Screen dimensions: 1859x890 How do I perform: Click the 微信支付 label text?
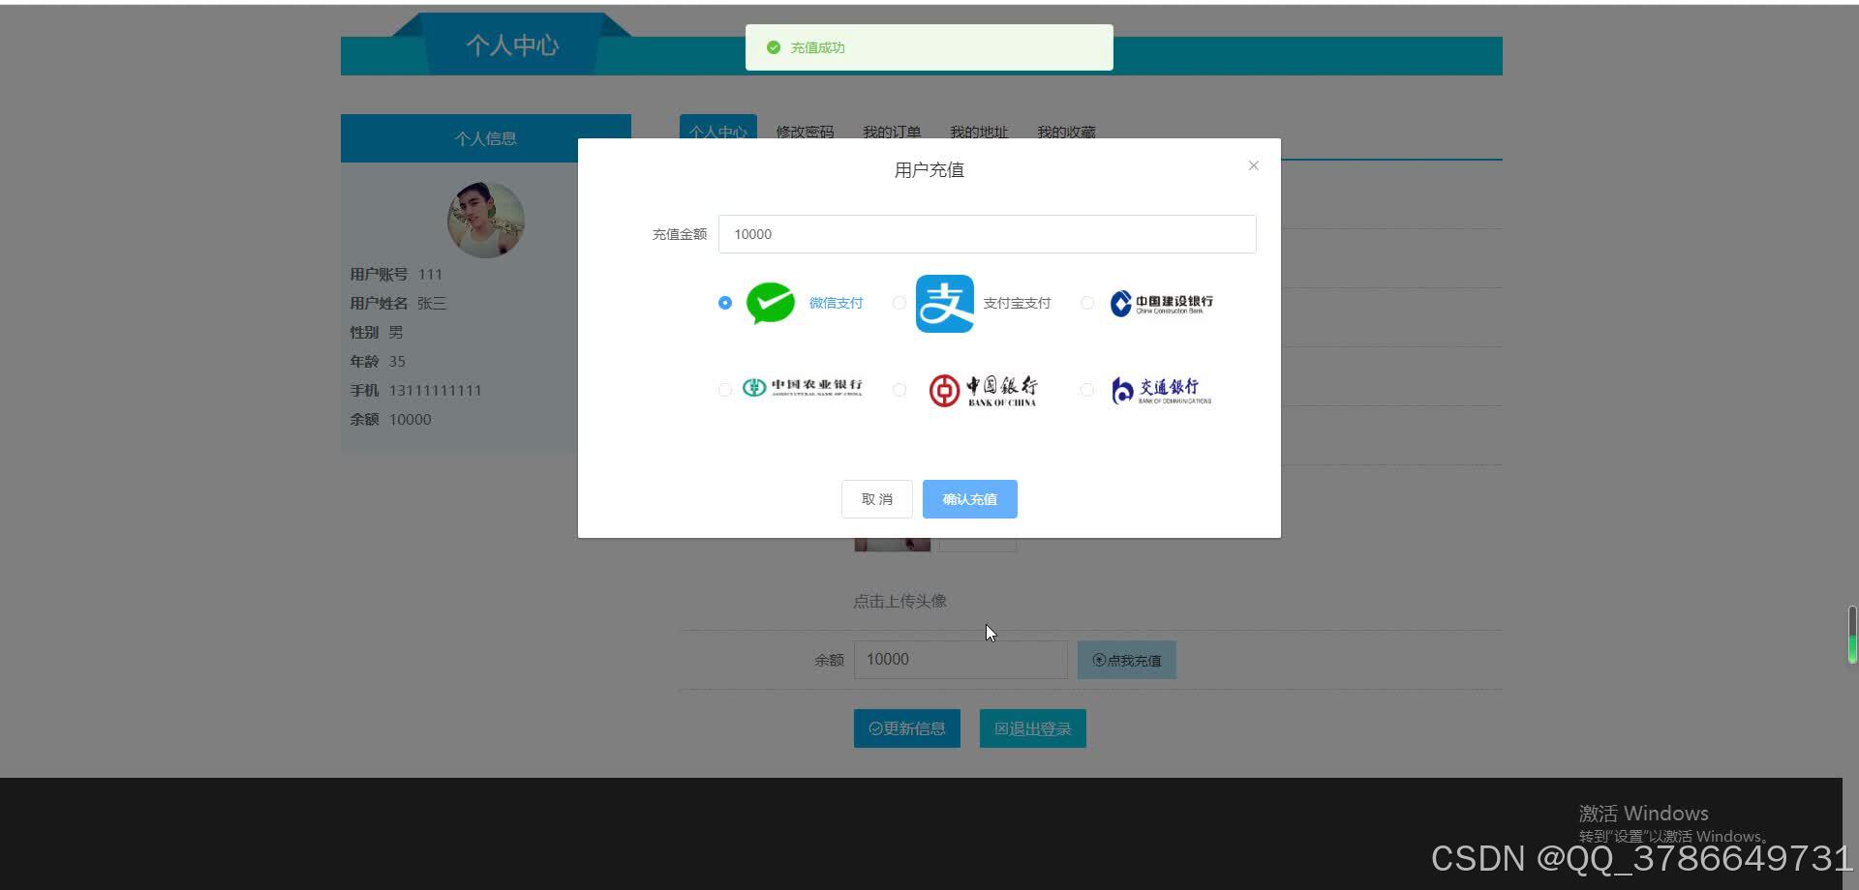tap(836, 303)
